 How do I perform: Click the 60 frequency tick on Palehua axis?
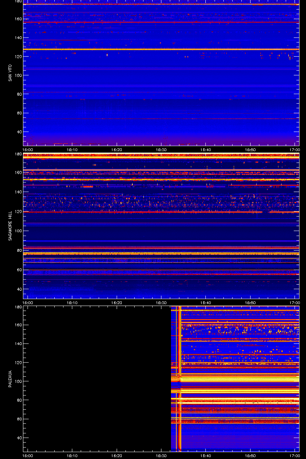coord(19,419)
